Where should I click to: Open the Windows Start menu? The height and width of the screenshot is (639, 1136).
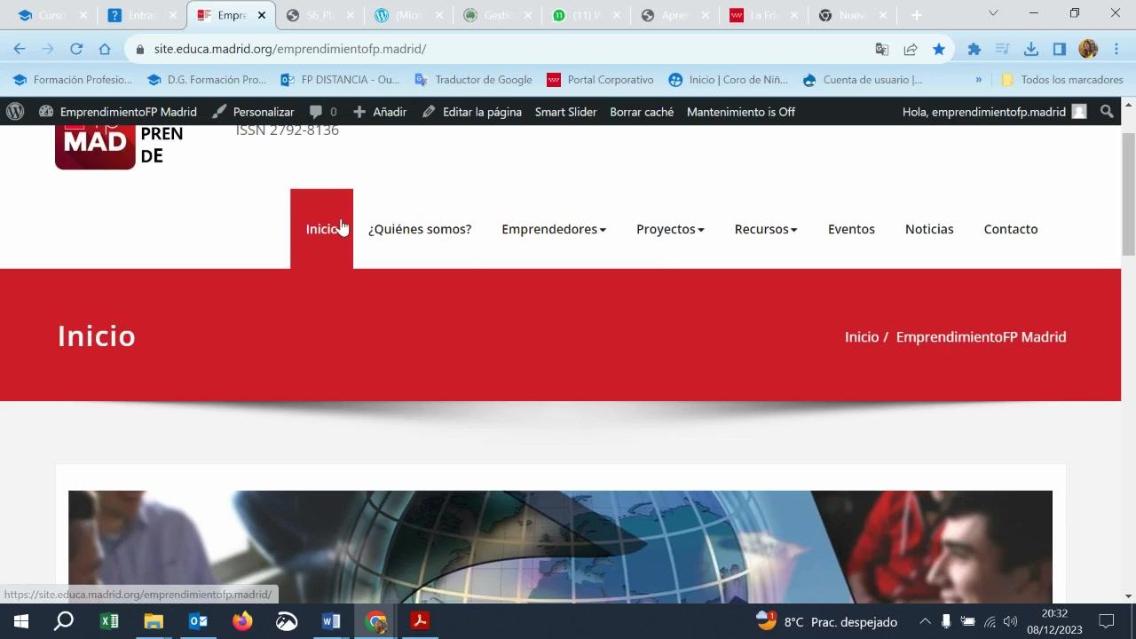tap(20, 621)
